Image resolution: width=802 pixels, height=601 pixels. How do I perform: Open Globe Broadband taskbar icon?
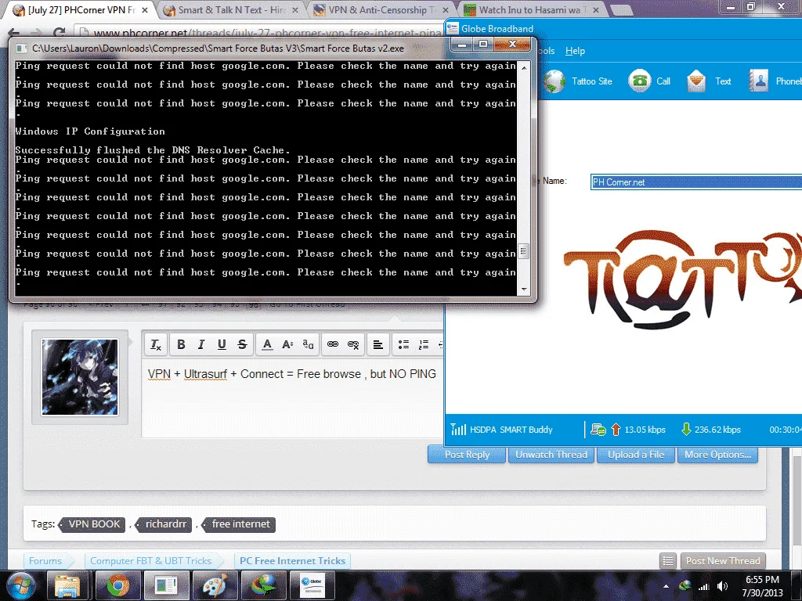tap(312, 585)
